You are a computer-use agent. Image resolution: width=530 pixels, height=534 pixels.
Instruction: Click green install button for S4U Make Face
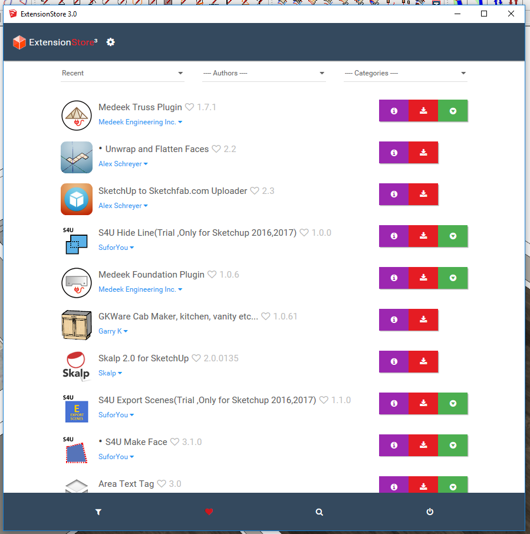click(453, 445)
